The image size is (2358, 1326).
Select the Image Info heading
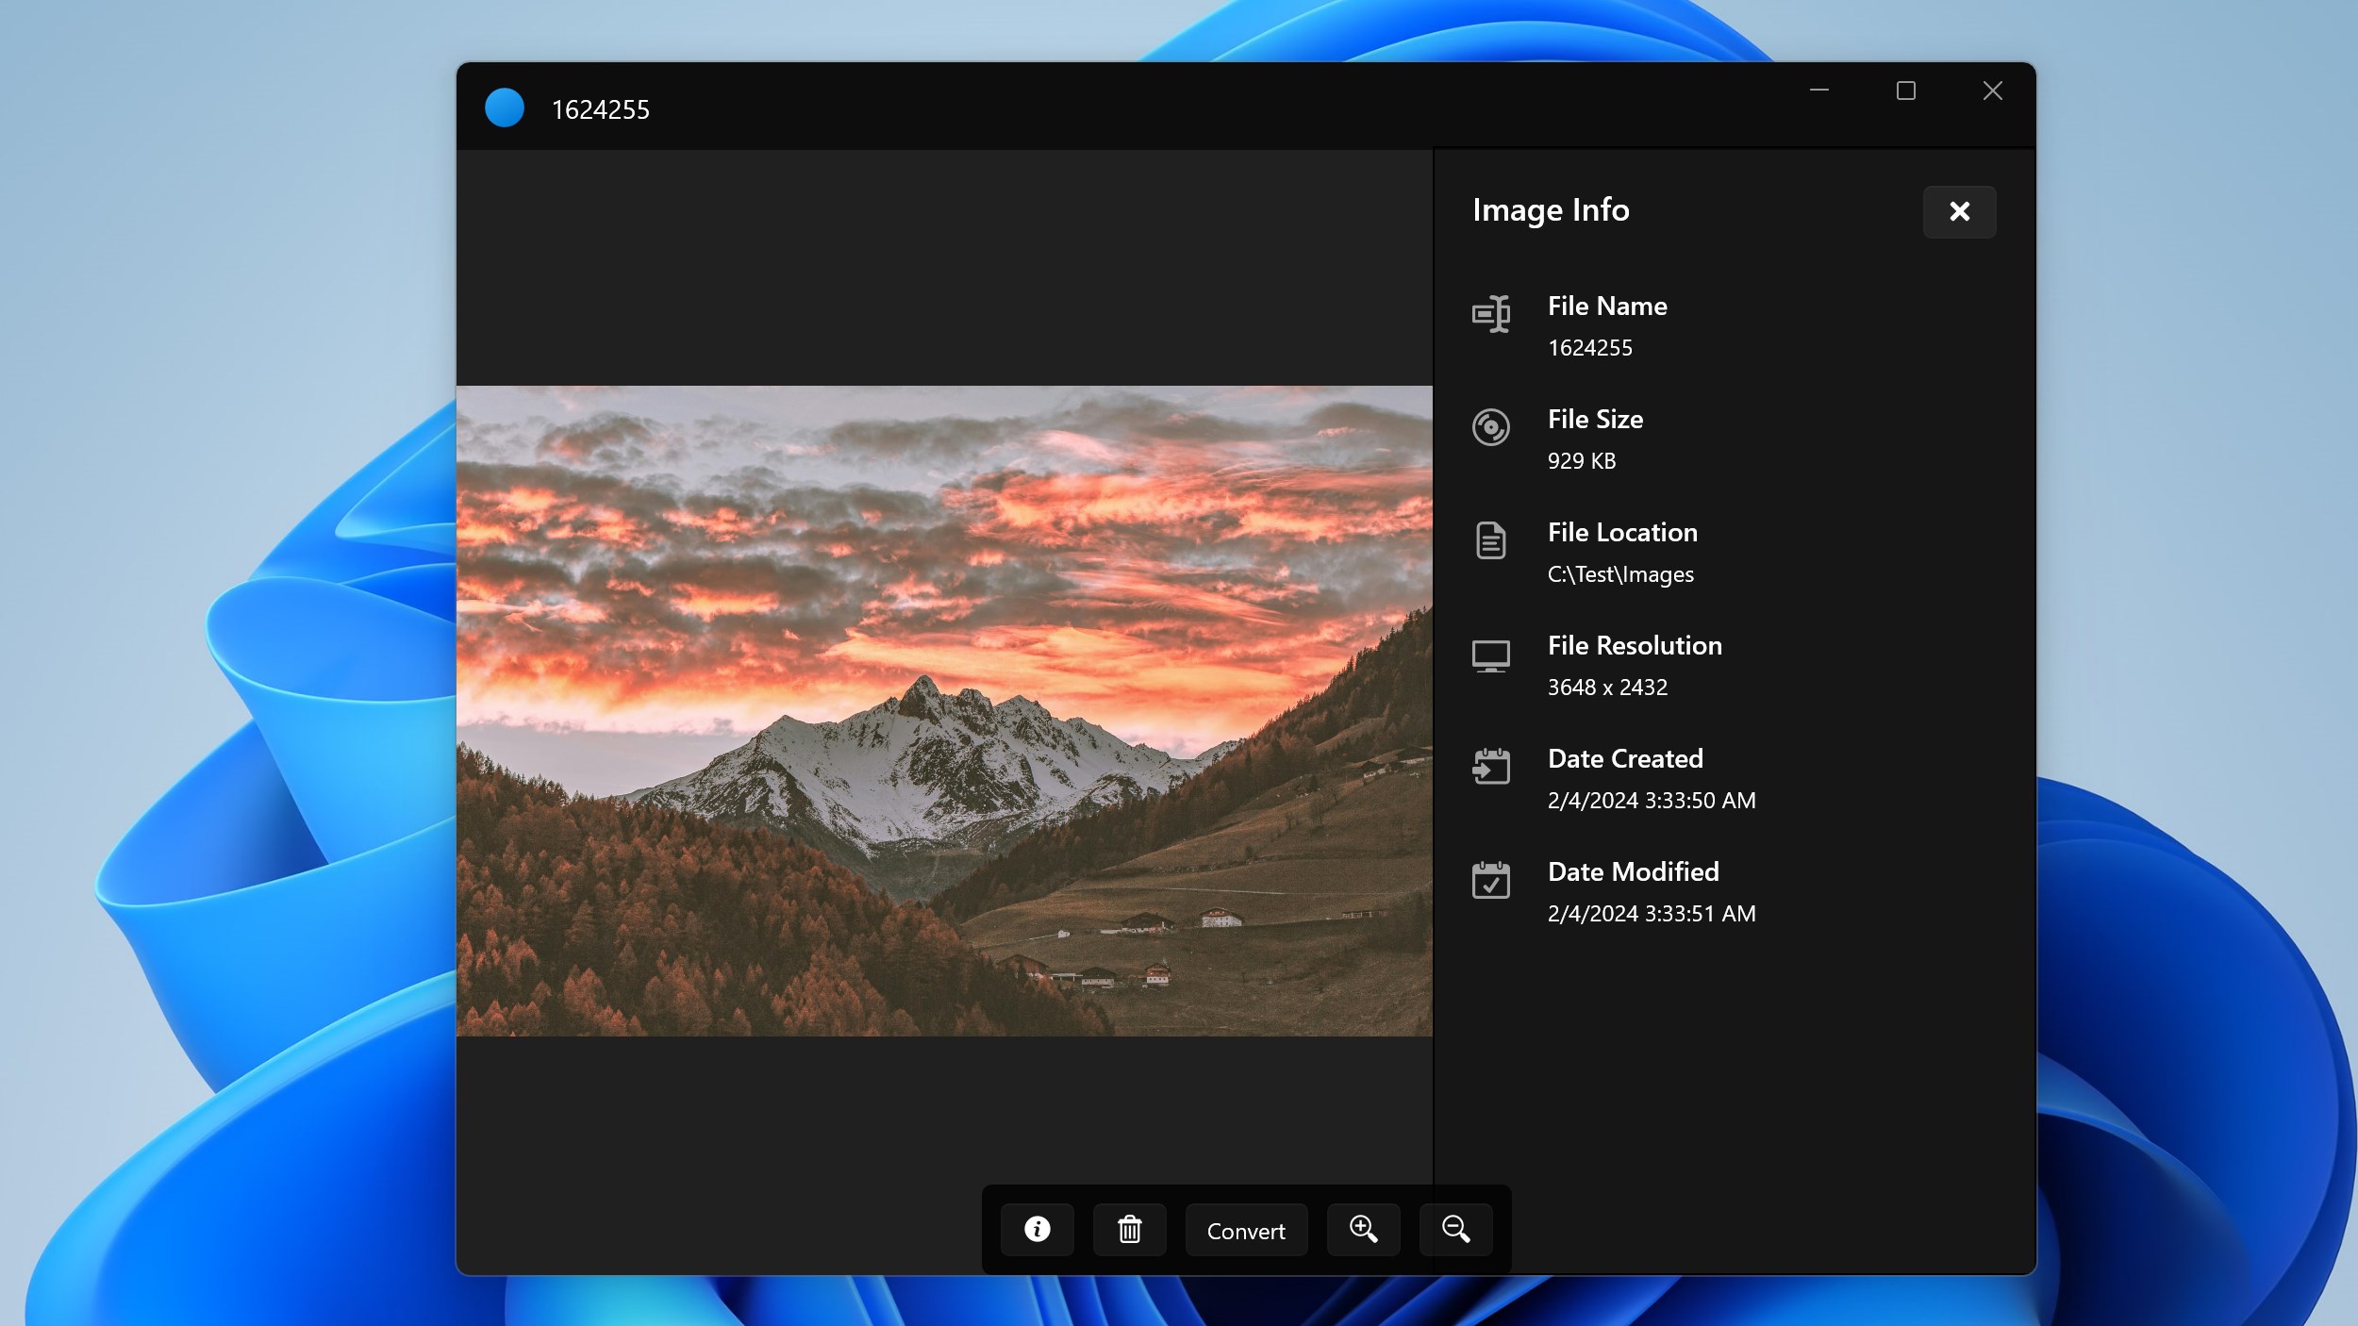coord(1550,209)
